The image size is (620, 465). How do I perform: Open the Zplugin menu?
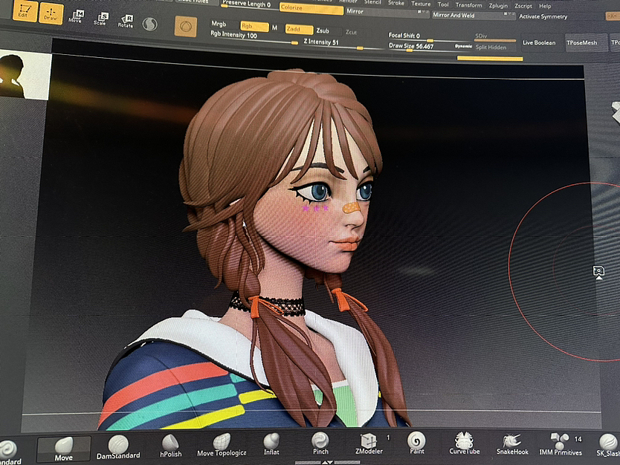tap(498, 5)
